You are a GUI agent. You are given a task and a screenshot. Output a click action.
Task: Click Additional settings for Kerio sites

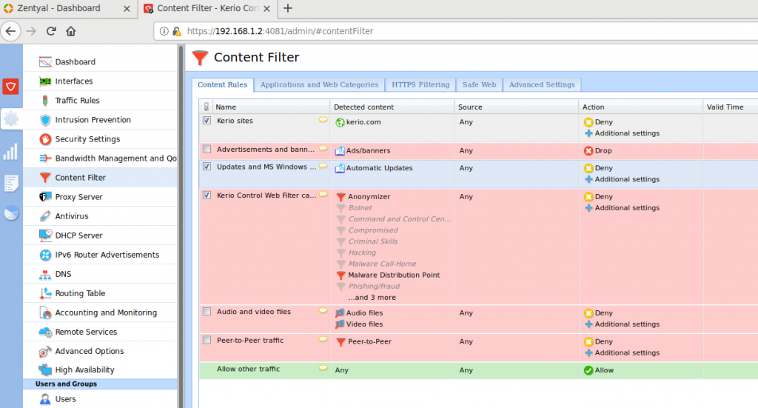627,133
